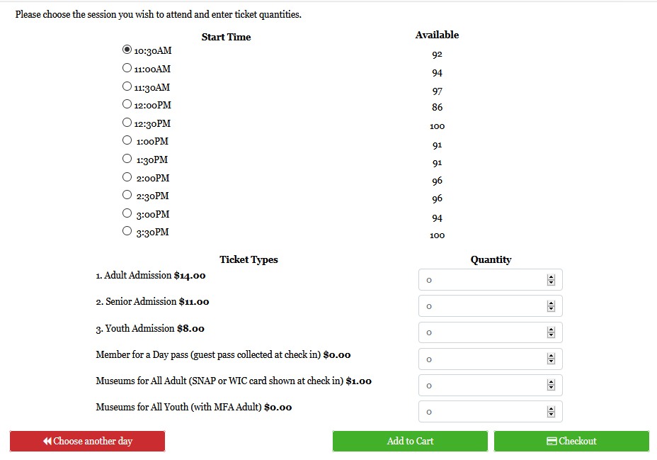Focus the Senior Admission quantity input

tap(481, 306)
